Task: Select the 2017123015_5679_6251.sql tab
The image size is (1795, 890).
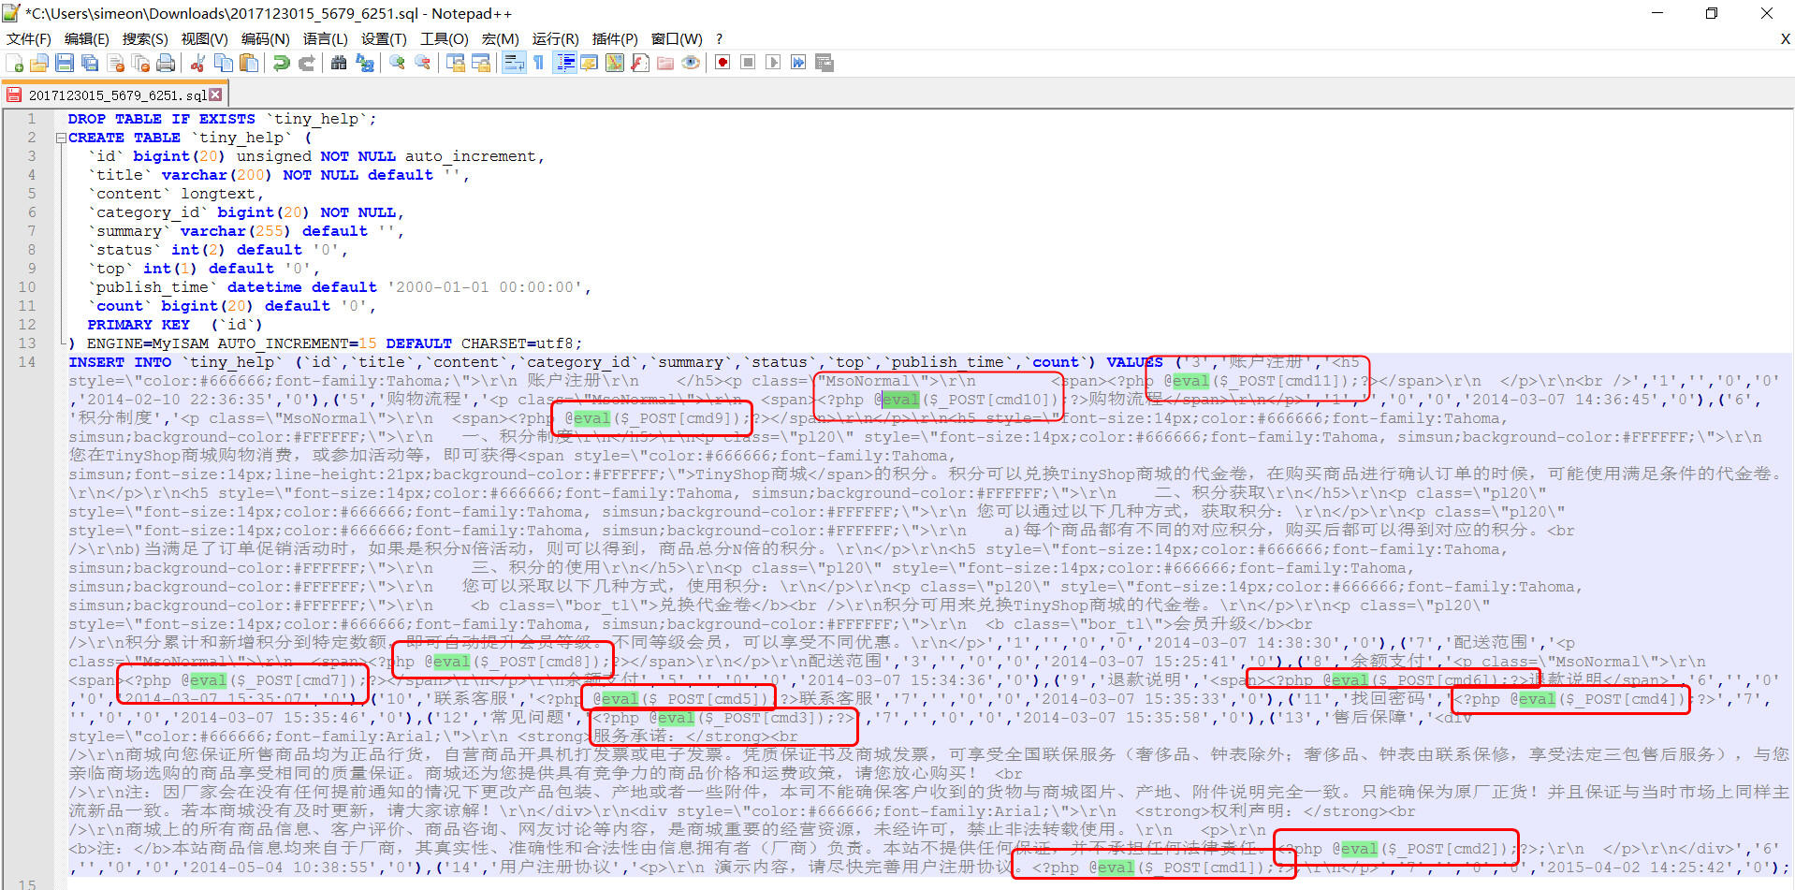Action: tap(116, 95)
